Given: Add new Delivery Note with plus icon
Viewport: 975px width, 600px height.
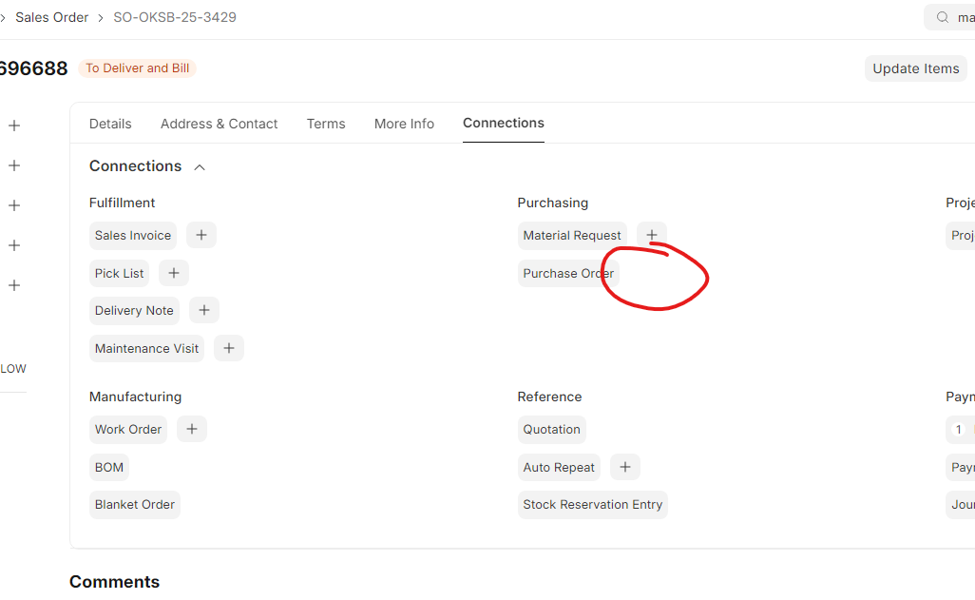Looking at the screenshot, I should pos(204,310).
